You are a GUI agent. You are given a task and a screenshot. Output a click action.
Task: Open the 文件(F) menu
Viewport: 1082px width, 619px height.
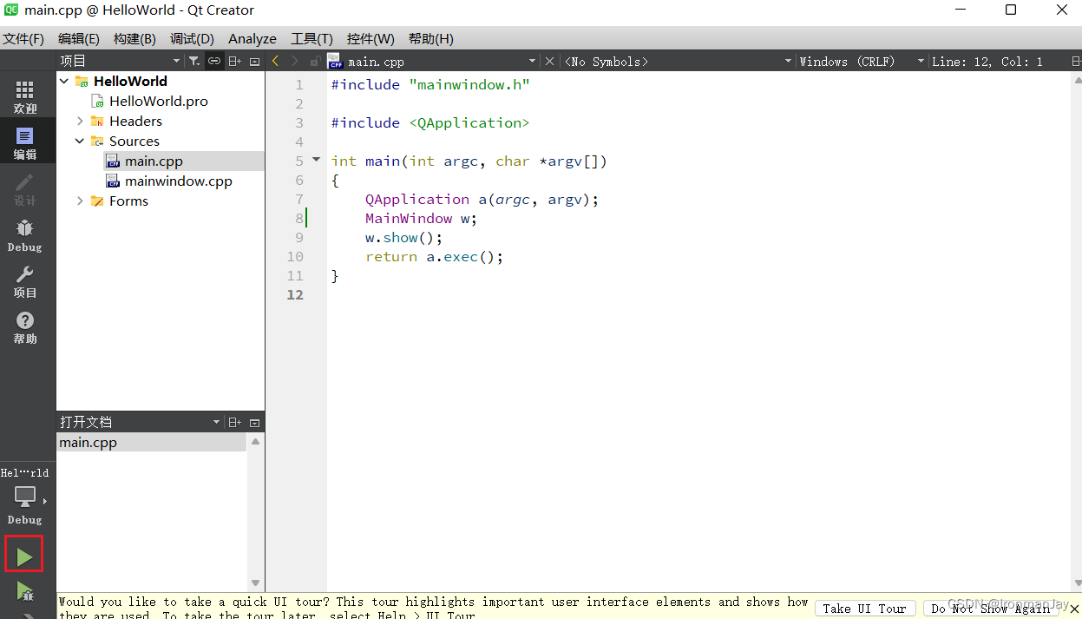23,38
